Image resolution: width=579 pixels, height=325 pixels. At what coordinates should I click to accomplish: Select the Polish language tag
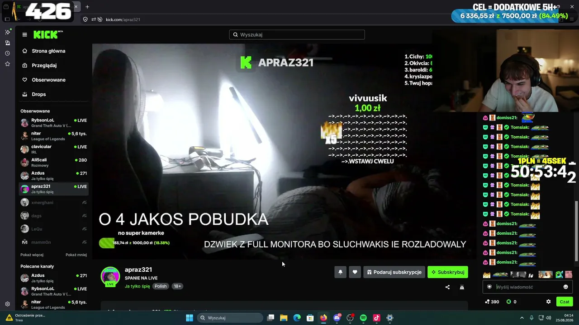tap(161, 286)
